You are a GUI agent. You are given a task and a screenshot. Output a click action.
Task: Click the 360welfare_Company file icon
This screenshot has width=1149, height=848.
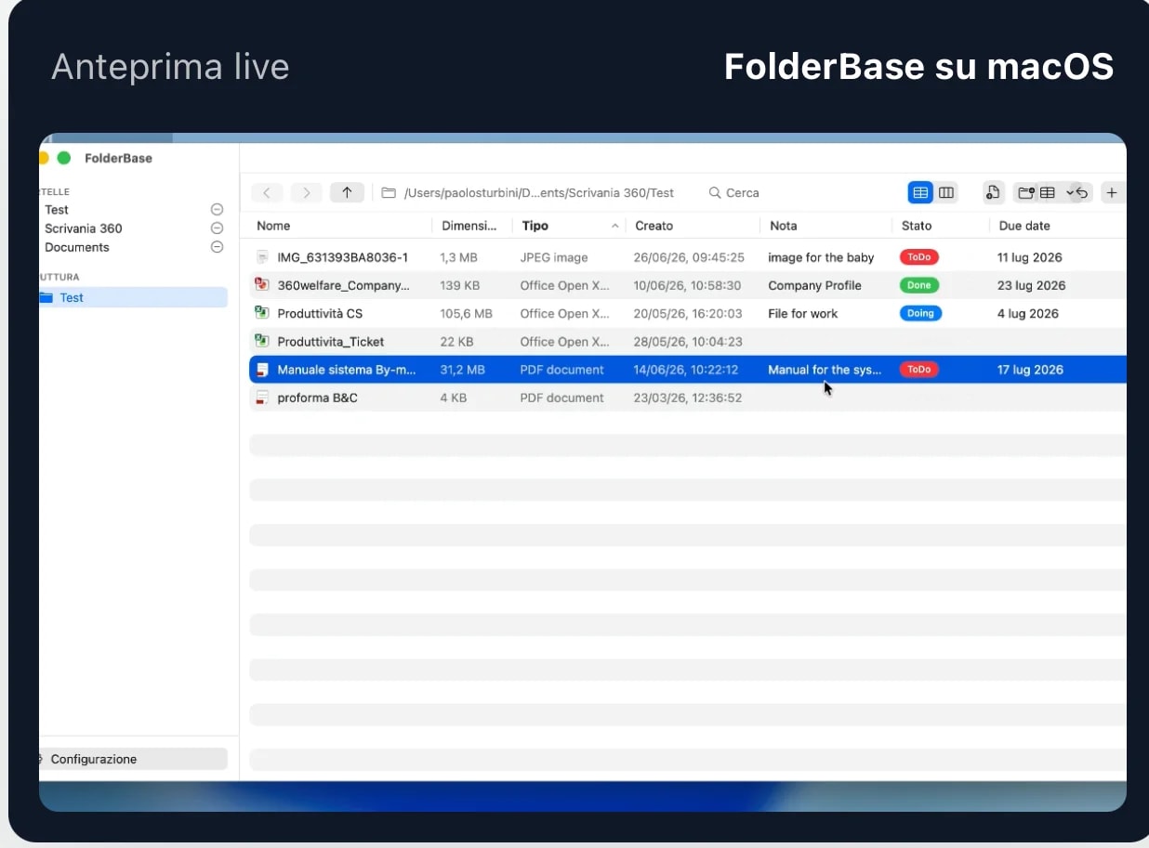coord(262,285)
